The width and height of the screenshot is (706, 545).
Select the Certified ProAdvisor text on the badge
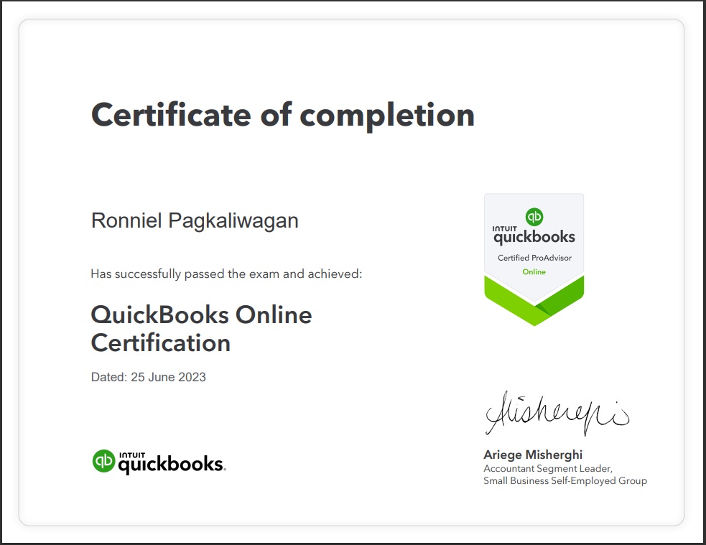[534, 256]
